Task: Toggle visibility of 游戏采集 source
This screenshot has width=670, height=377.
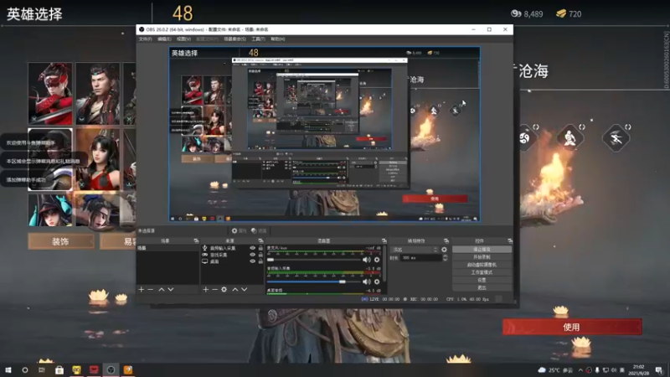Action: pos(253,255)
